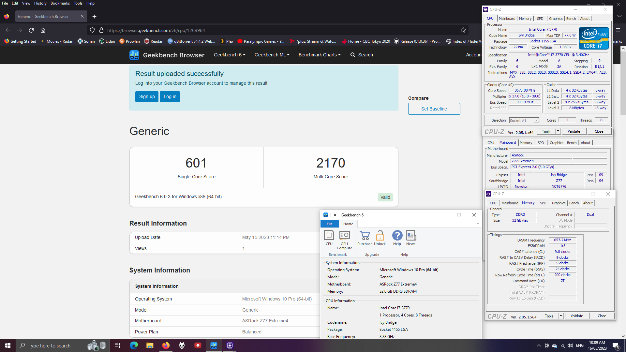Click ENG language indicator in tray

(x=580, y=345)
